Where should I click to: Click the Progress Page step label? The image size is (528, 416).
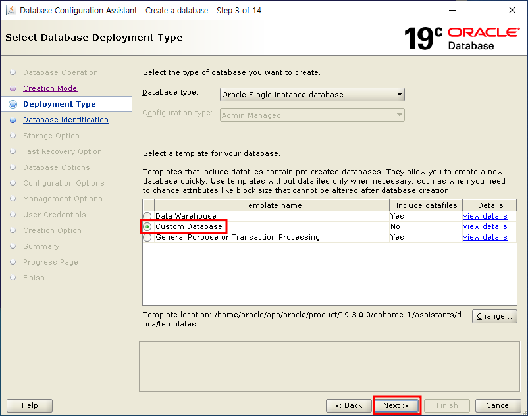coord(51,262)
